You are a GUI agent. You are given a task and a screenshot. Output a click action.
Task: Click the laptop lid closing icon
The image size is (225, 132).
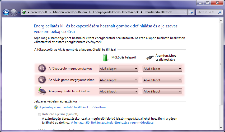tap(42, 91)
